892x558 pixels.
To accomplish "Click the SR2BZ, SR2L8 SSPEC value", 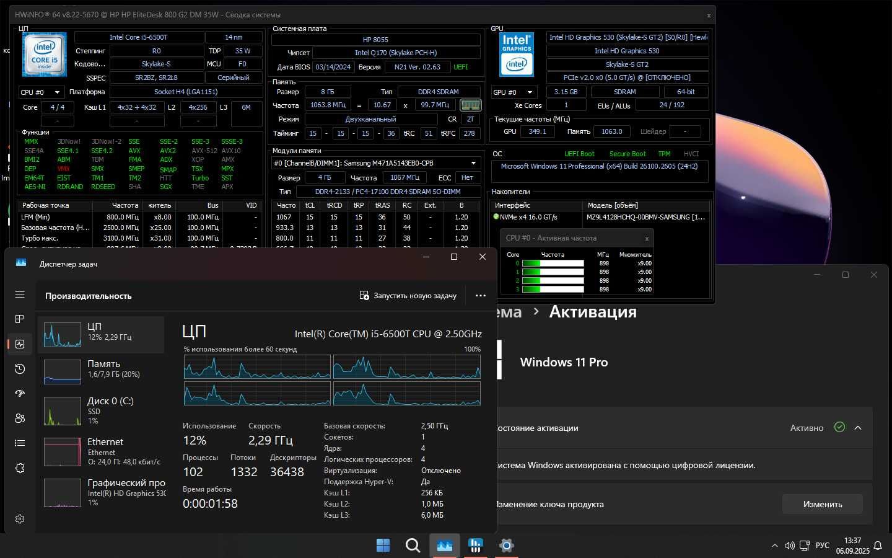I will (156, 77).
